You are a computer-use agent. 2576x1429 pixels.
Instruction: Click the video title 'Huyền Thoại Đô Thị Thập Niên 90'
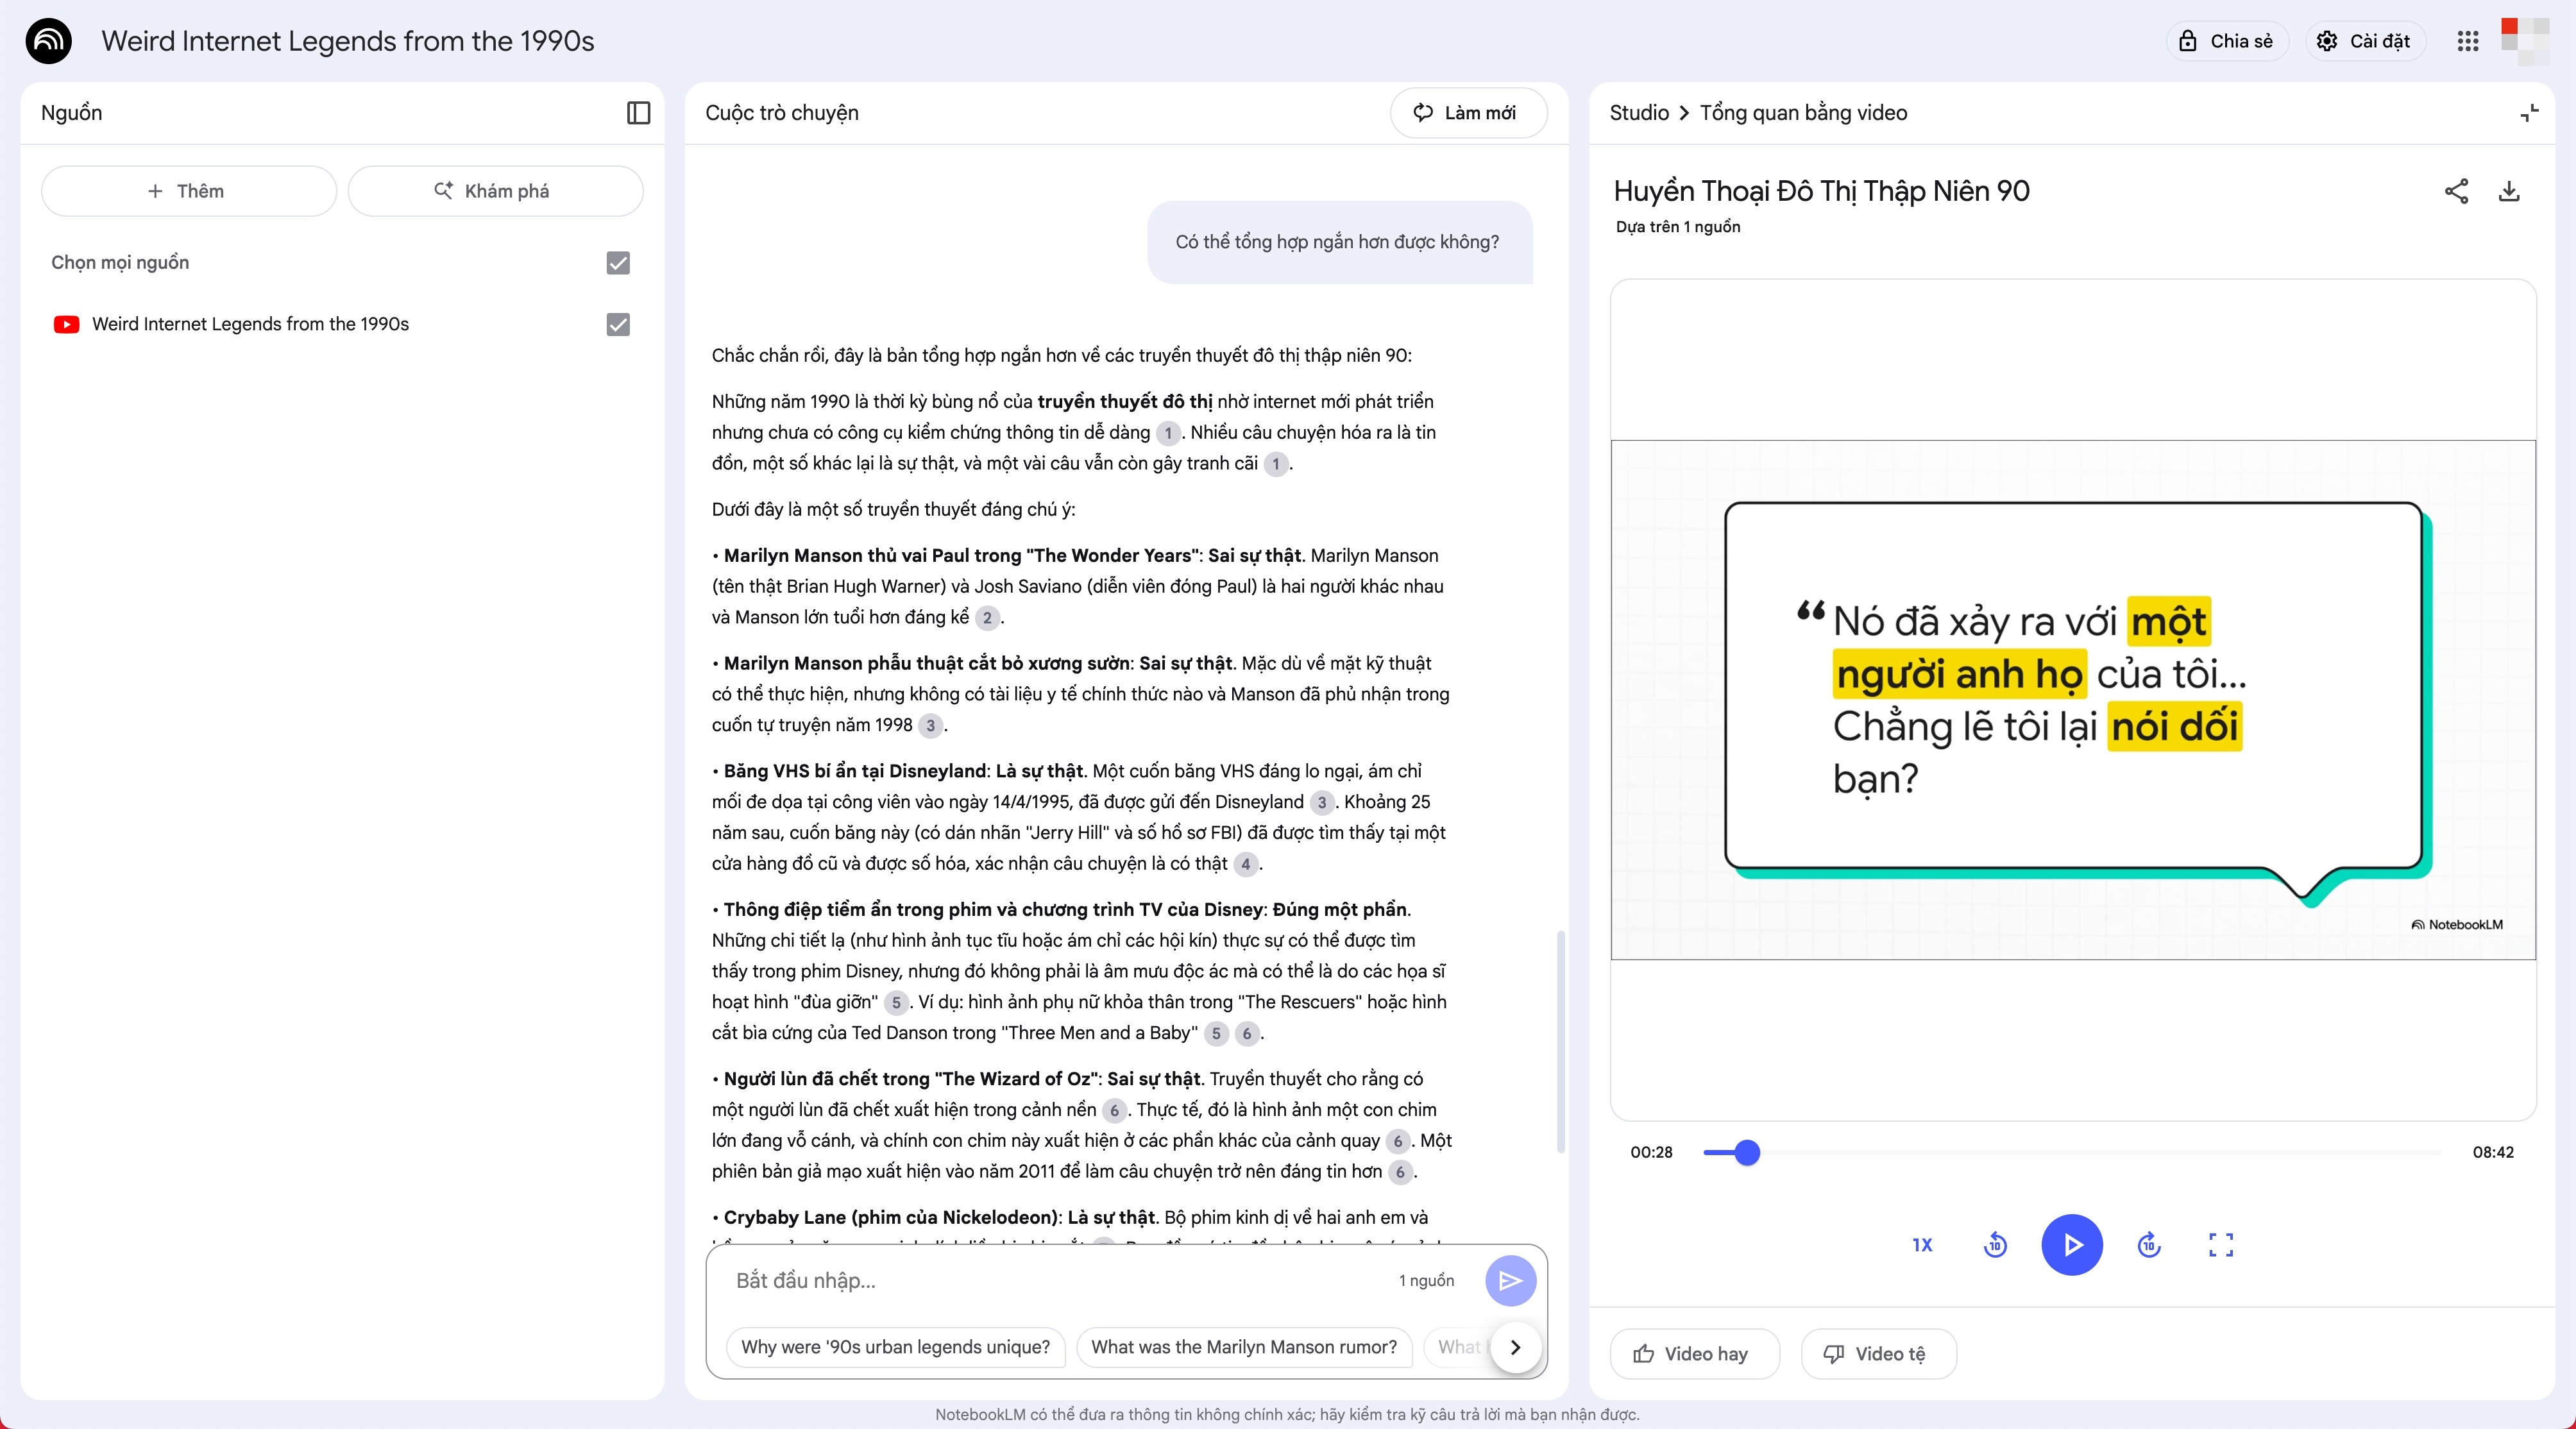tap(1821, 191)
